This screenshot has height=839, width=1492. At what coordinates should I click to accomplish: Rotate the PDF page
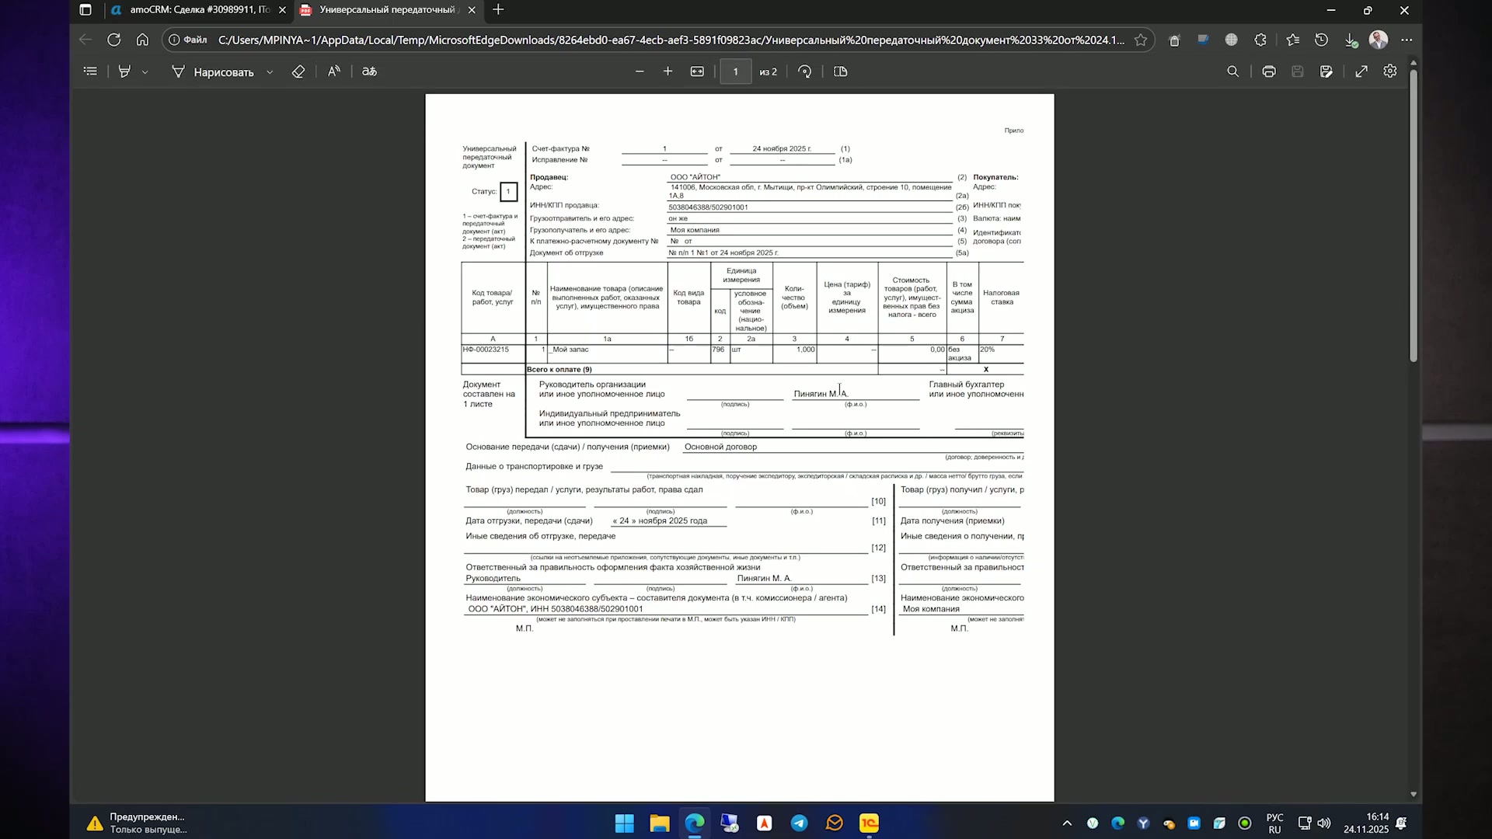click(805, 71)
